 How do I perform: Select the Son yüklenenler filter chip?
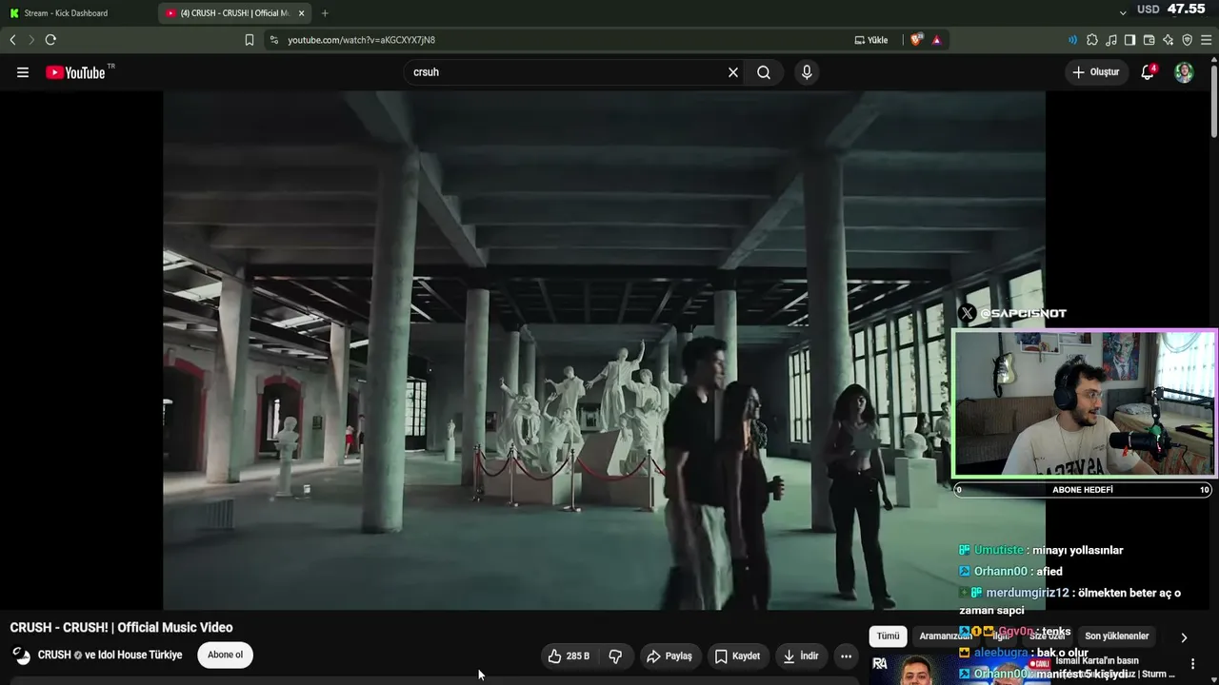pyautogui.click(x=1117, y=636)
